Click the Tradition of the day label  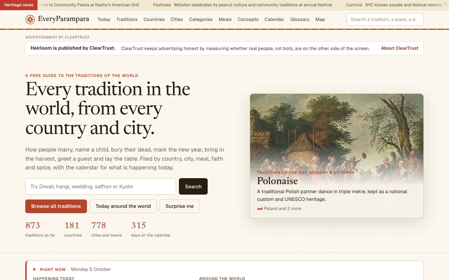(306, 173)
